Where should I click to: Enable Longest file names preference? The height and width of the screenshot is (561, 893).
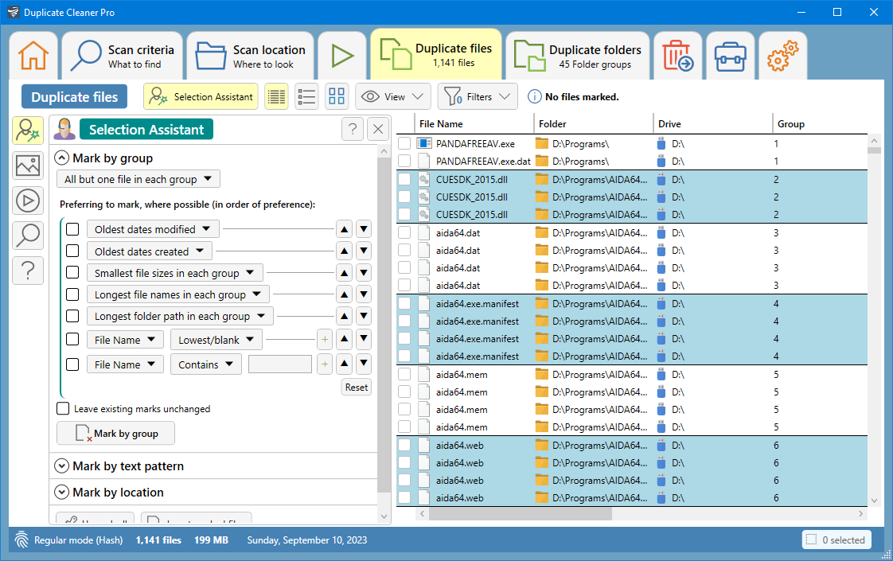[72, 294]
